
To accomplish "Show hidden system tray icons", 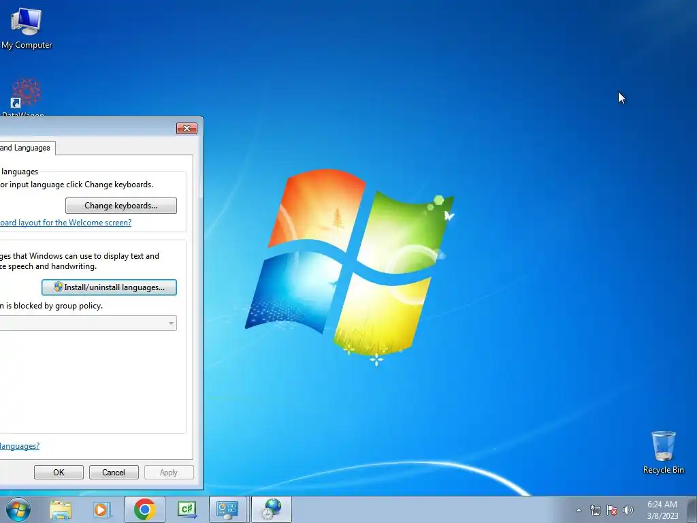I will [x=579, y=510].
